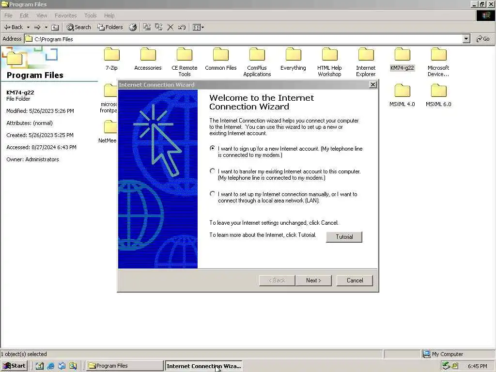Viewport: 496px width, 372px height.
Task: Select the MSXML 6.0 folder
Action: [438, 95]
